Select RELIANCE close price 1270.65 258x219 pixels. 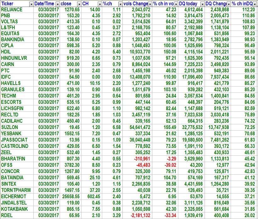(x=70, y=9)
